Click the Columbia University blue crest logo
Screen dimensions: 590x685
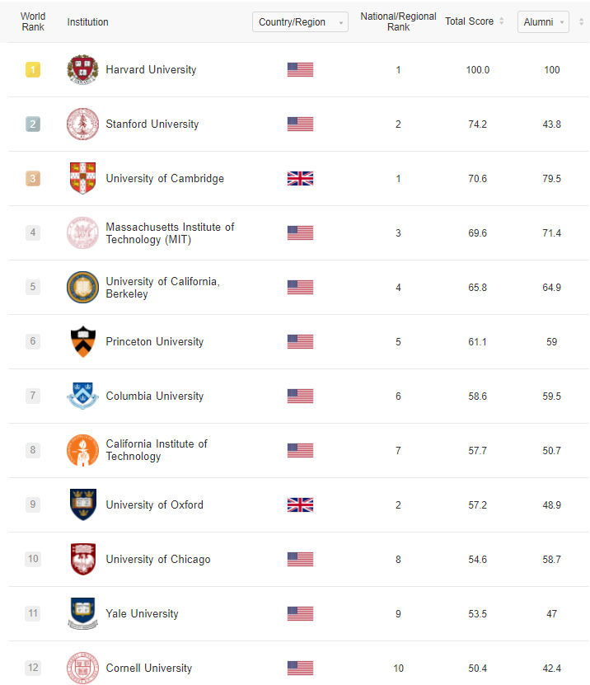coord(82,396)
